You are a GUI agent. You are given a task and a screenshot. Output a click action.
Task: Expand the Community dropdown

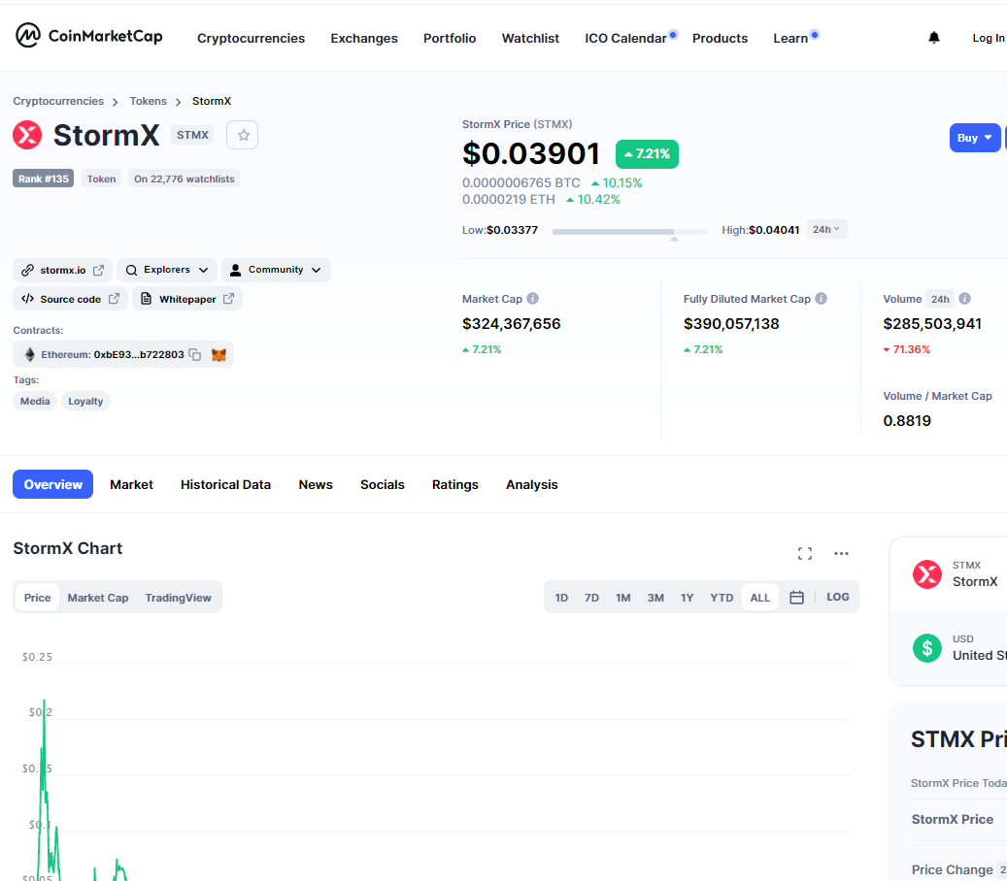(276, 270)
